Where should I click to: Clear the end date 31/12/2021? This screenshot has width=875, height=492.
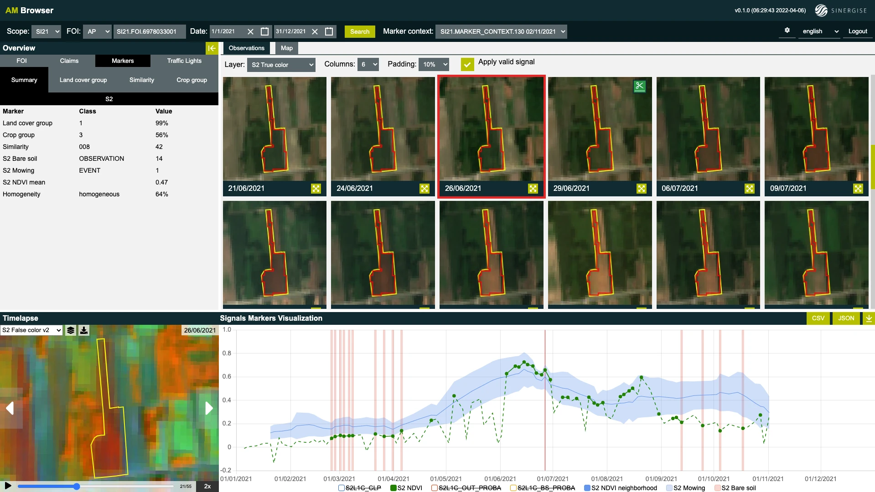pyautogui.click(x=315, y=31)
